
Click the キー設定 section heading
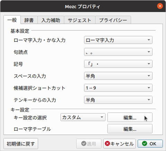pyautogui.click(x=20, y=110)
